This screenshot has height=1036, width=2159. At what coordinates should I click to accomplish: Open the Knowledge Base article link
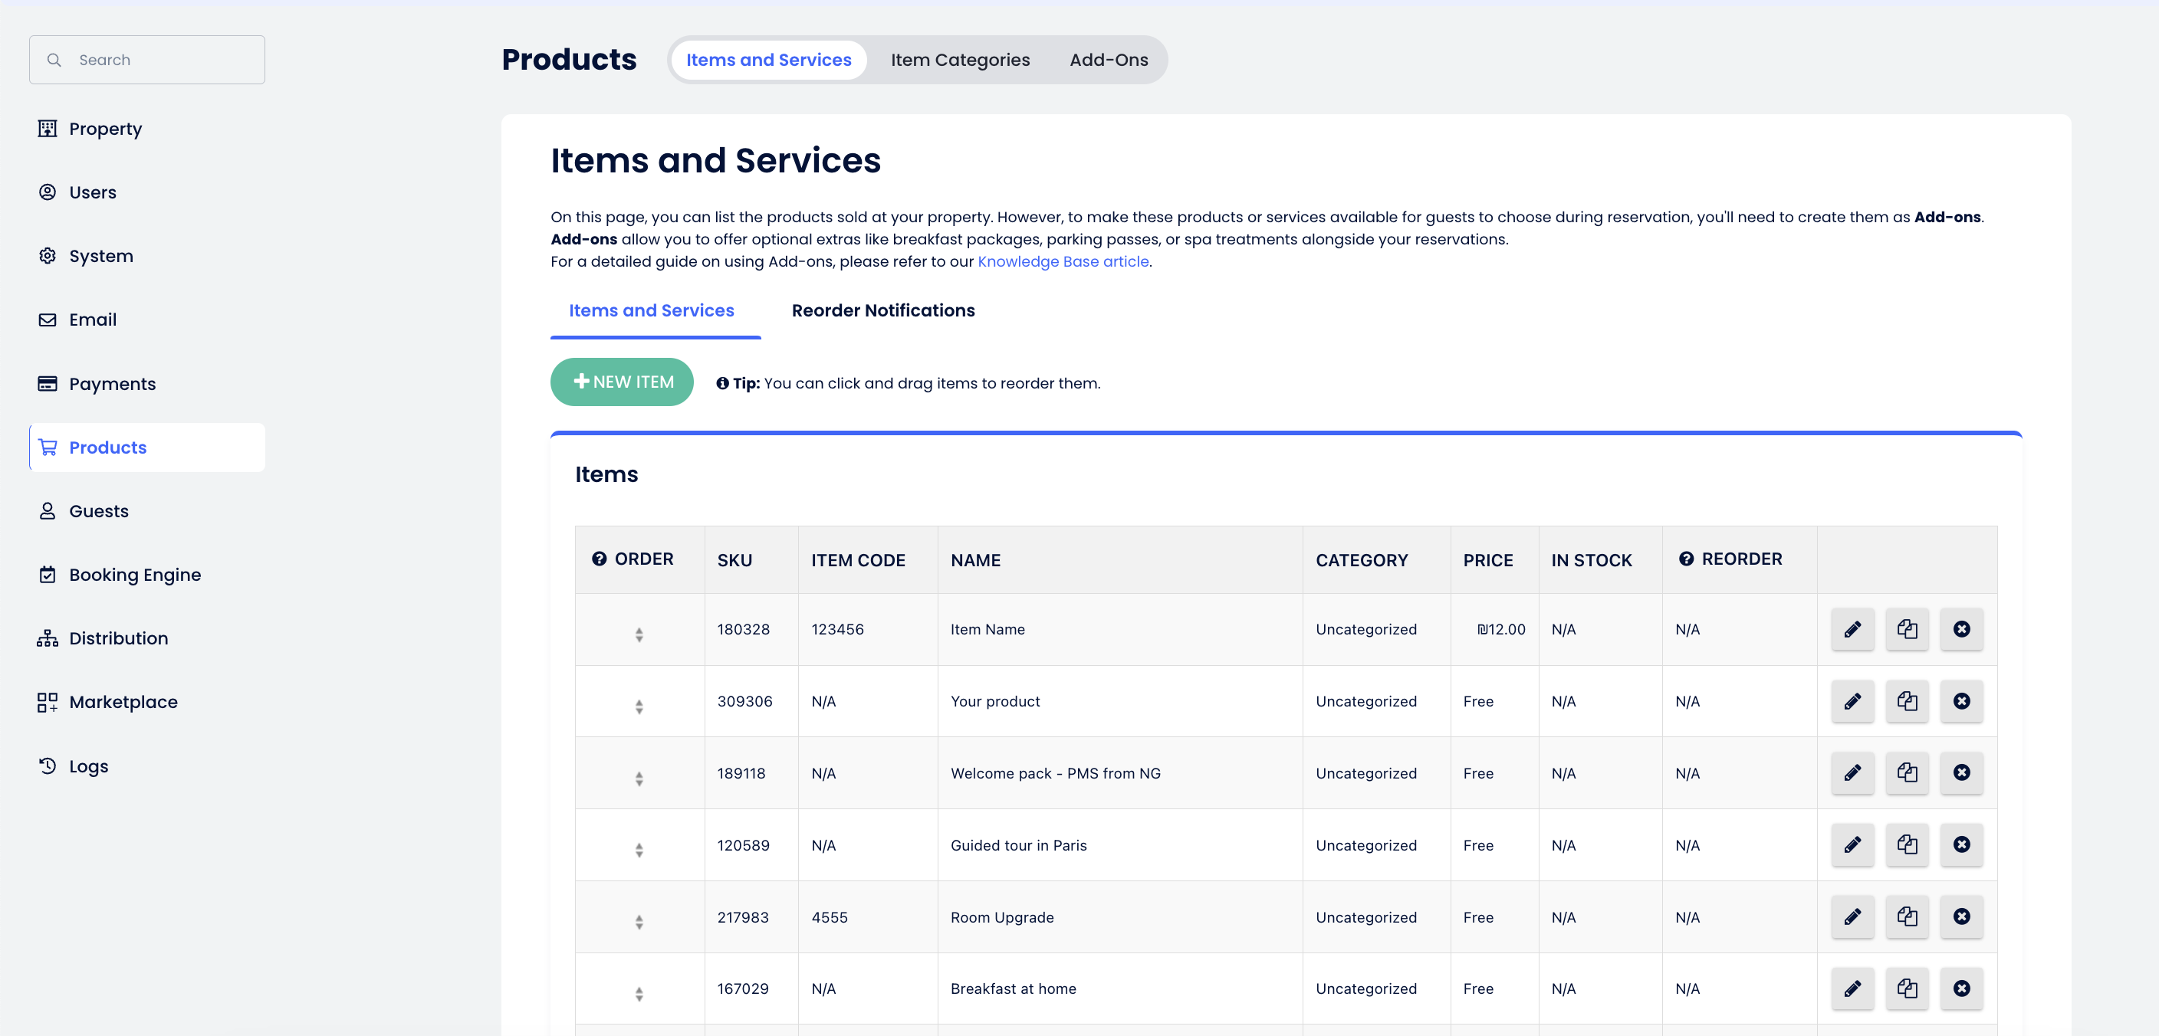coord(1063,261)
